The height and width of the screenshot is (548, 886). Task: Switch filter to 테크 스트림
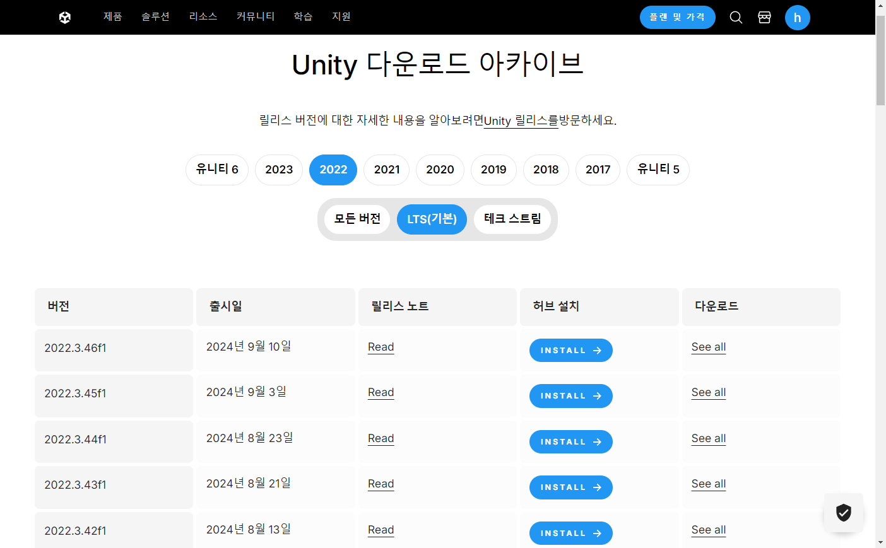[x=512, y=219]
